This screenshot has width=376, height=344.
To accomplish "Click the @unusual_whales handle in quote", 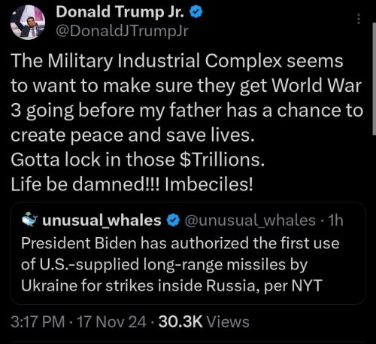I will click(250, 221).
